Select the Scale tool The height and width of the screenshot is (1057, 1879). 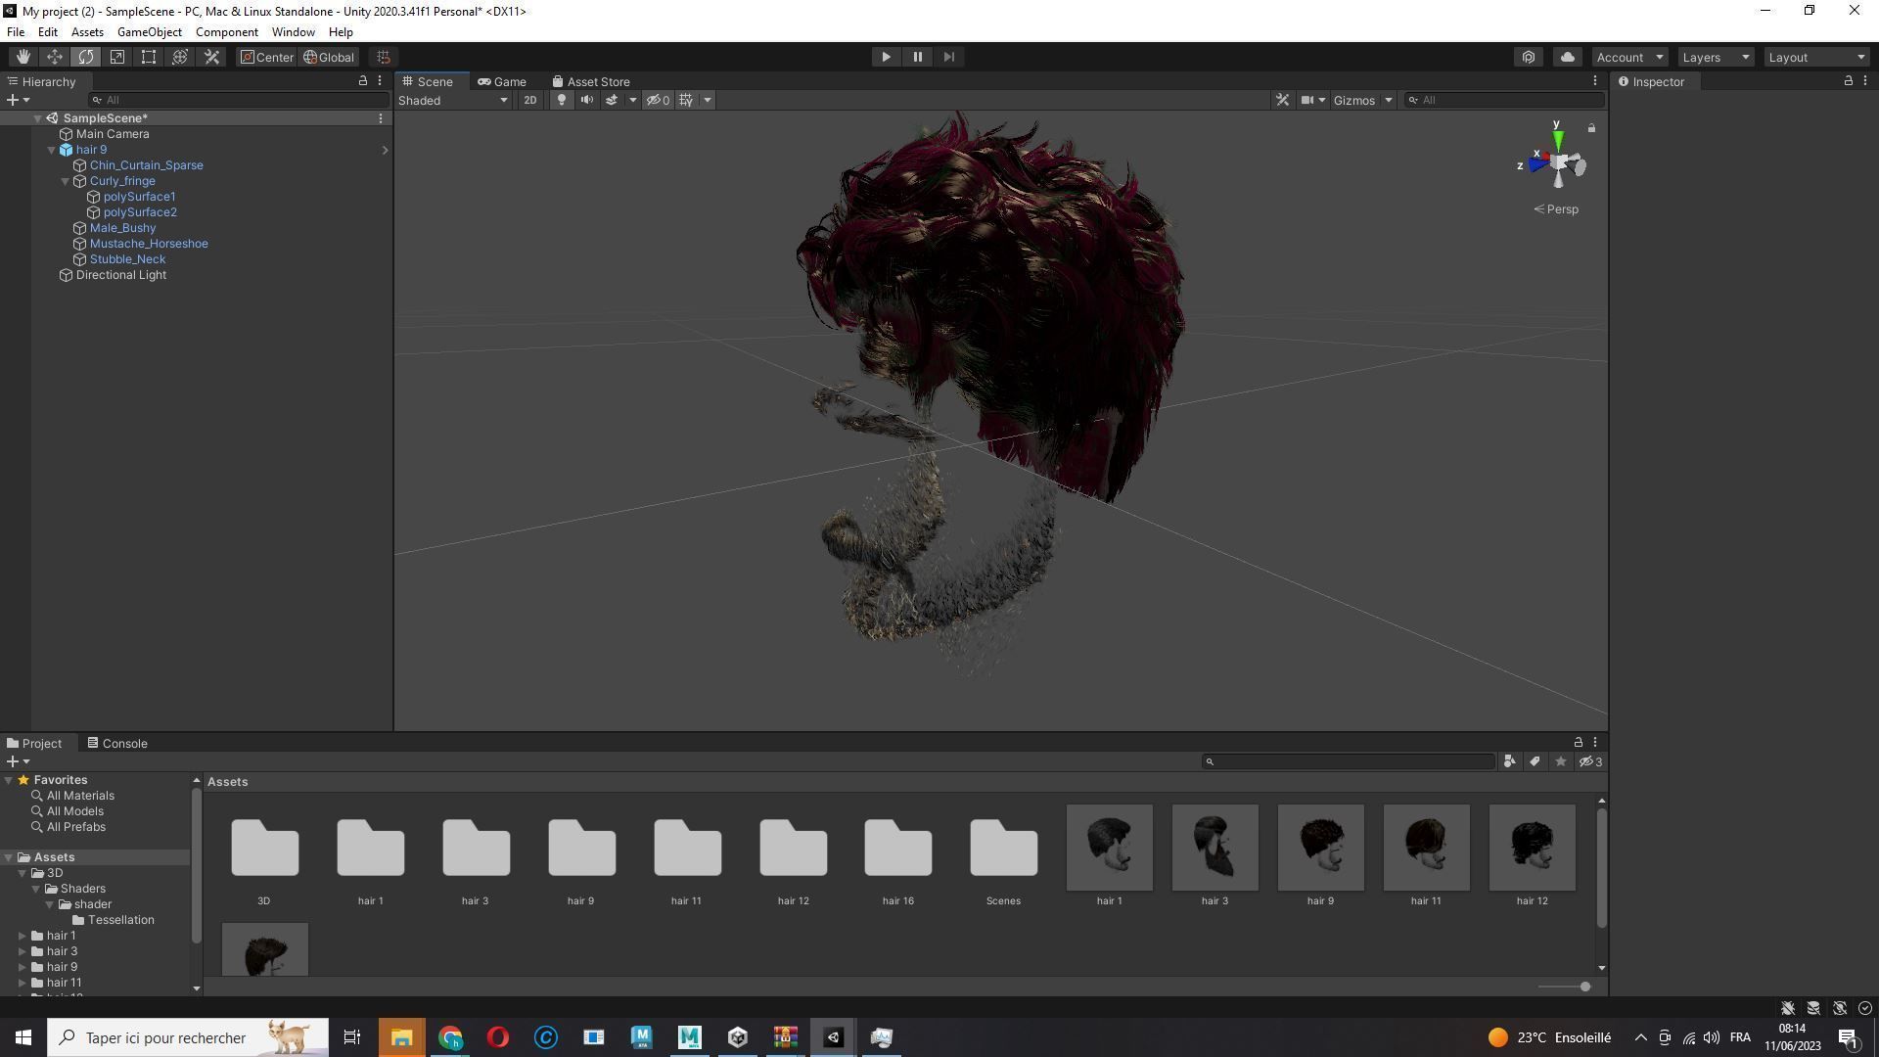point(117,57)
